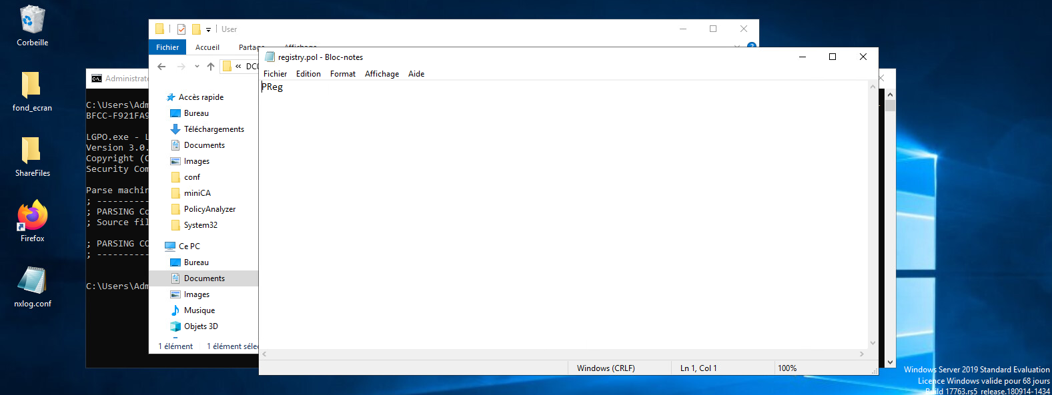
Task: Open the Téléchargements quick access folder
Action: [213, 129]
